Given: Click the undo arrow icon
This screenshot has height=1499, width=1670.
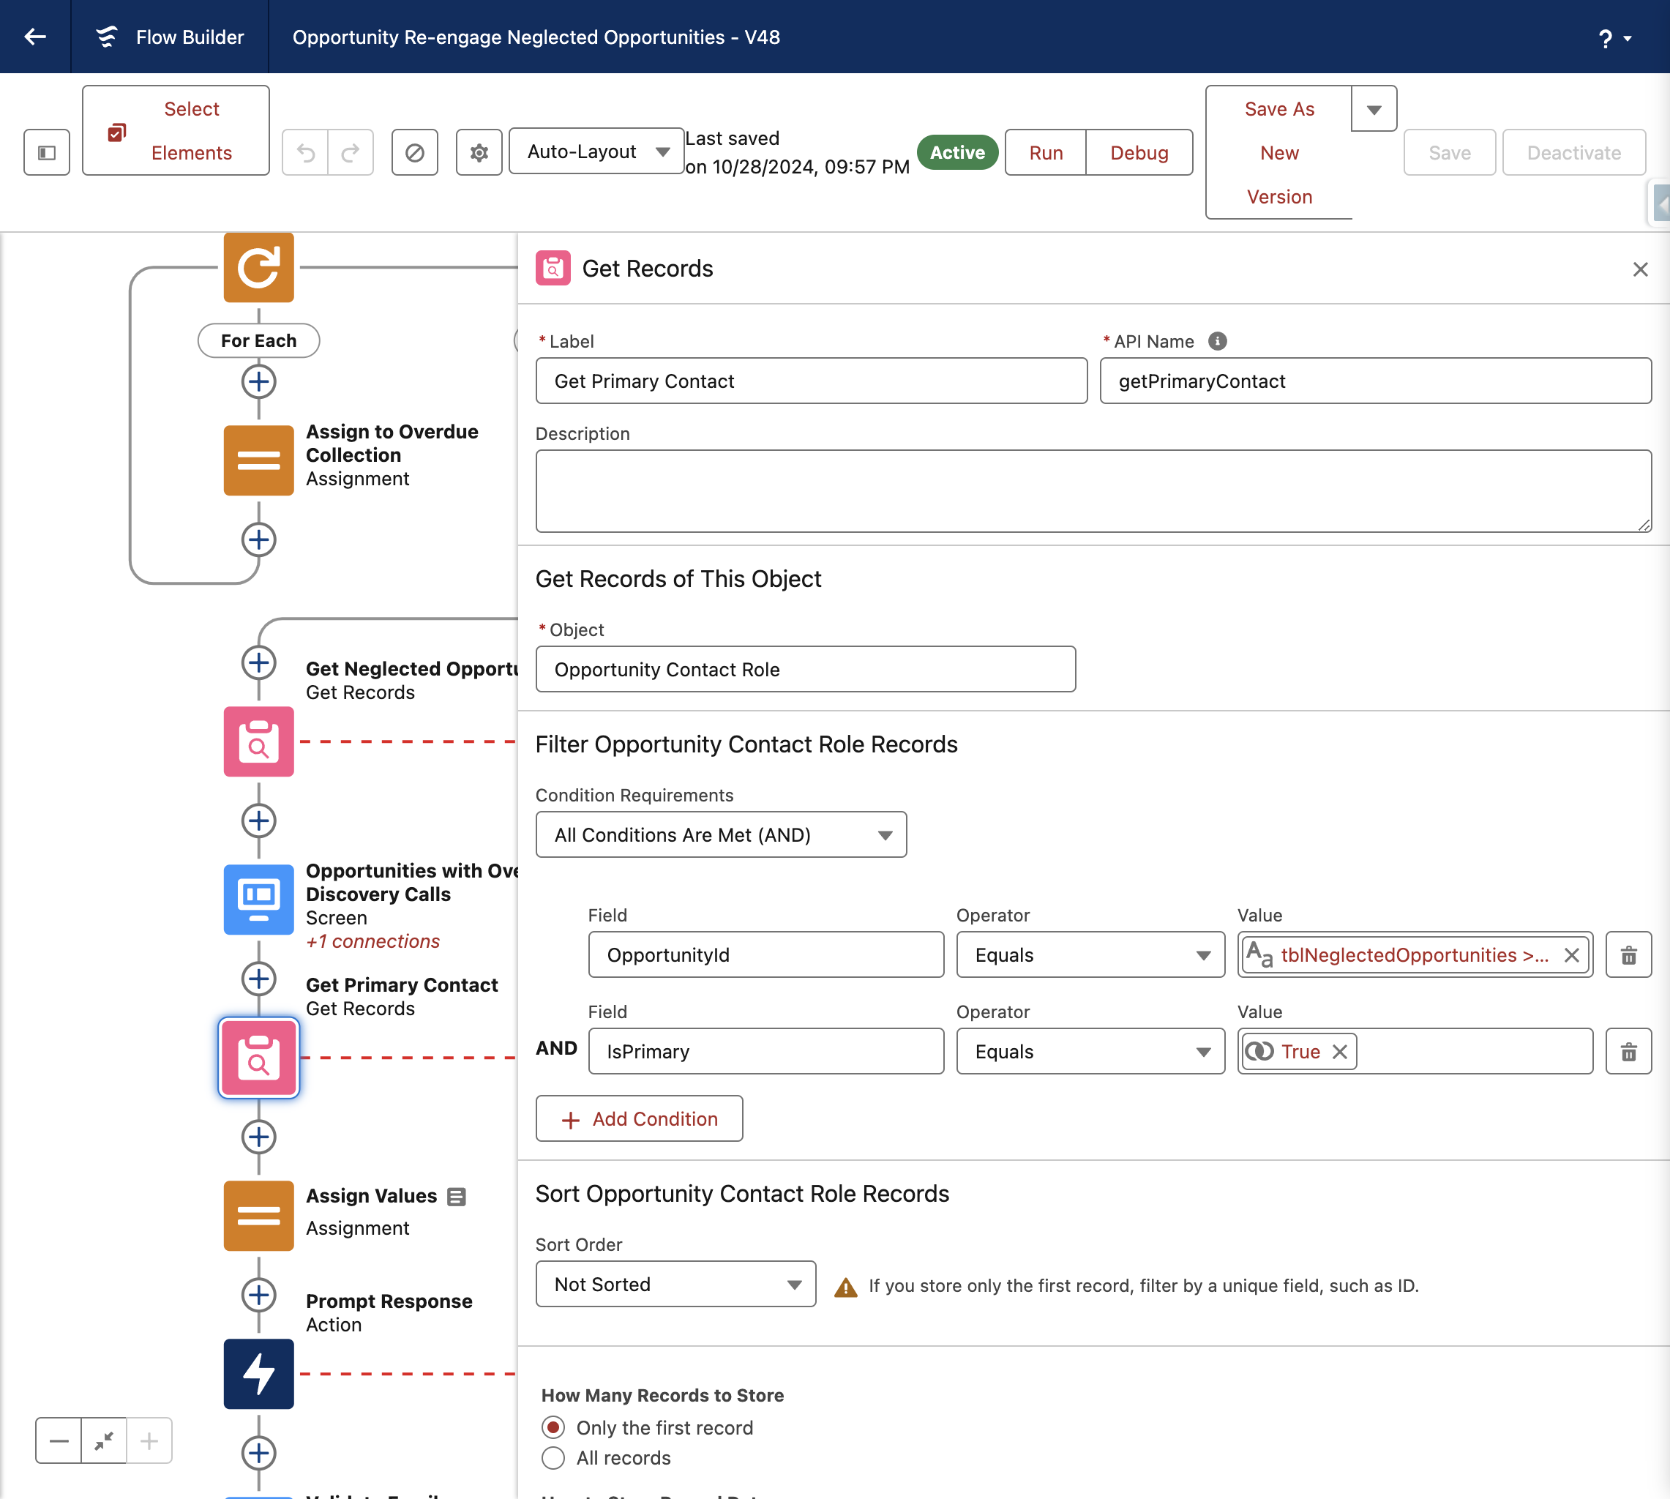Looking at the screenshot, I should 305,152.
